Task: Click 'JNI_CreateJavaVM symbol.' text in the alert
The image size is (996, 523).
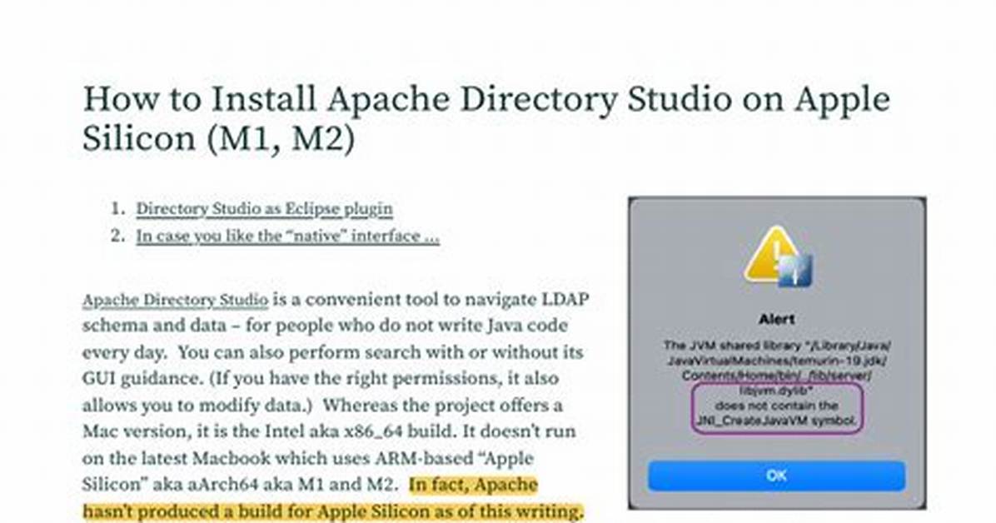Action: (x=776, y=421)
